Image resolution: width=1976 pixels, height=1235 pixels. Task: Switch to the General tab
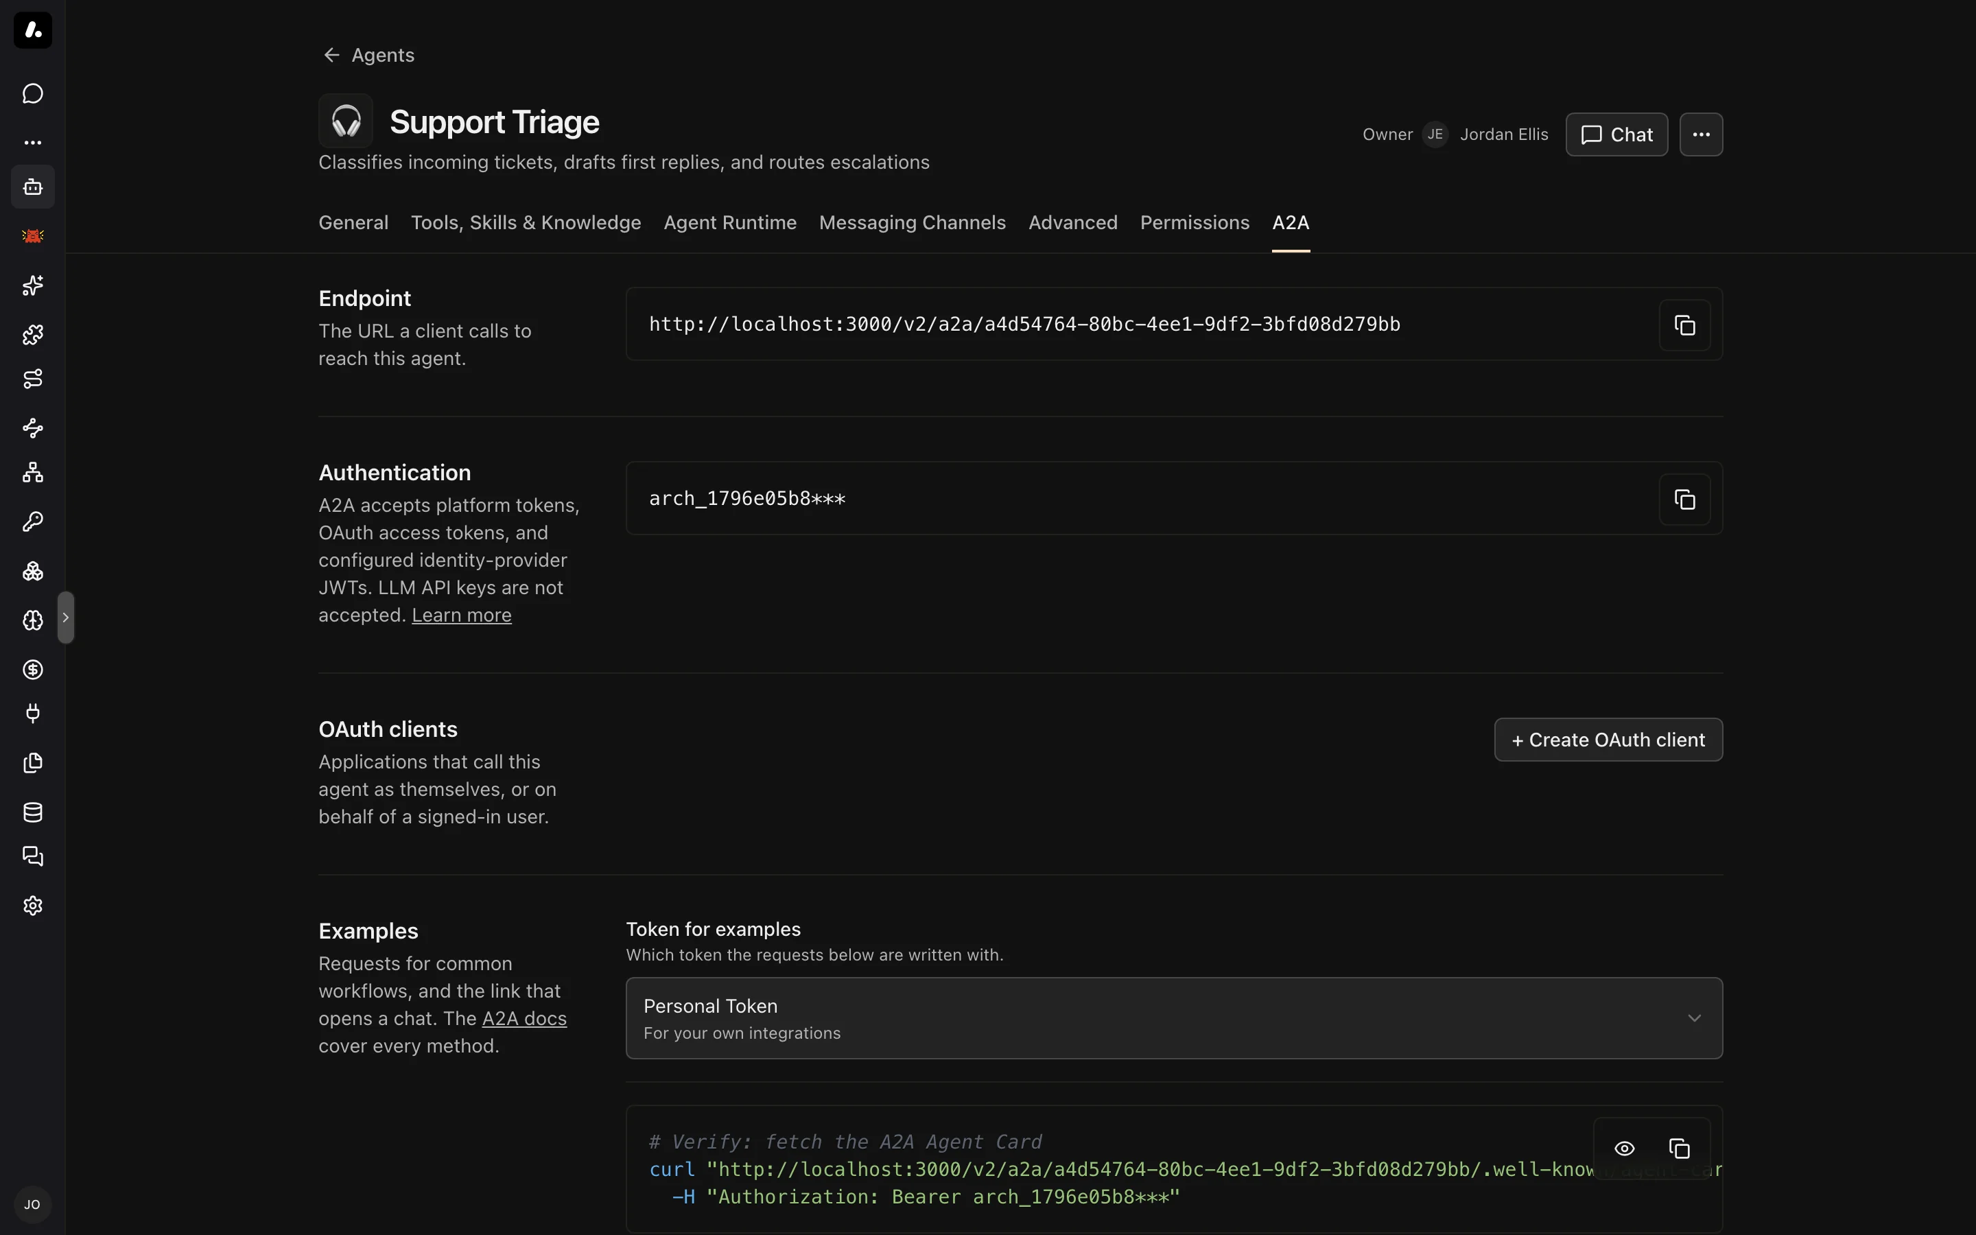coord(353,223)
